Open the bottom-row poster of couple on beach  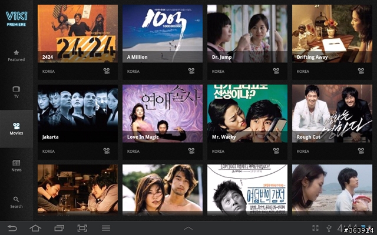(x=332, y=190)
